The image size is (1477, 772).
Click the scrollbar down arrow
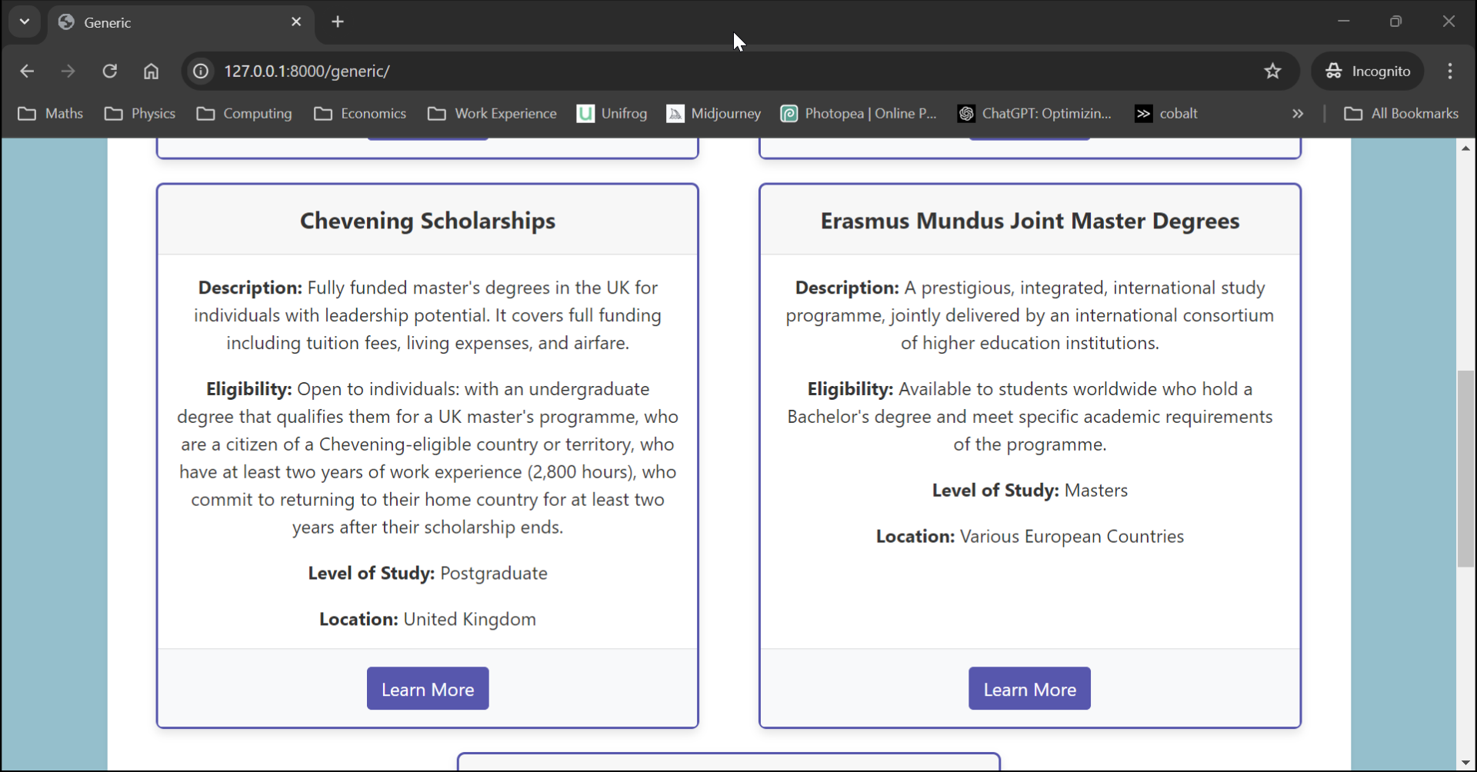pos(1466,763)
